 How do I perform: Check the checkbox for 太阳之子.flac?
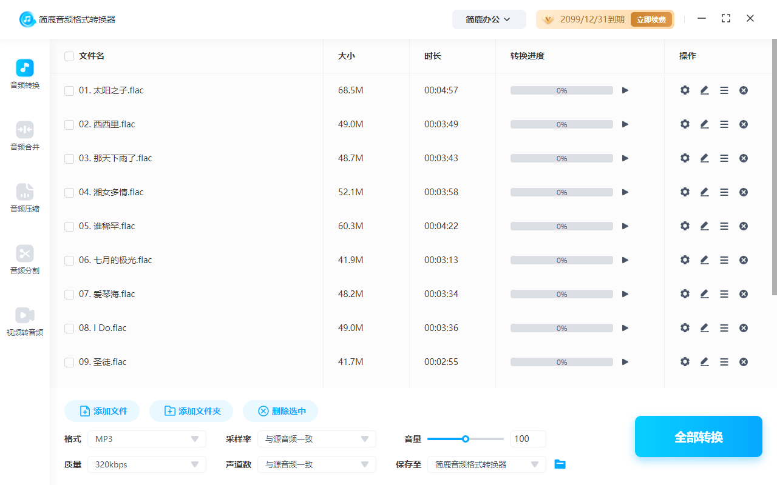click(69, 90)
